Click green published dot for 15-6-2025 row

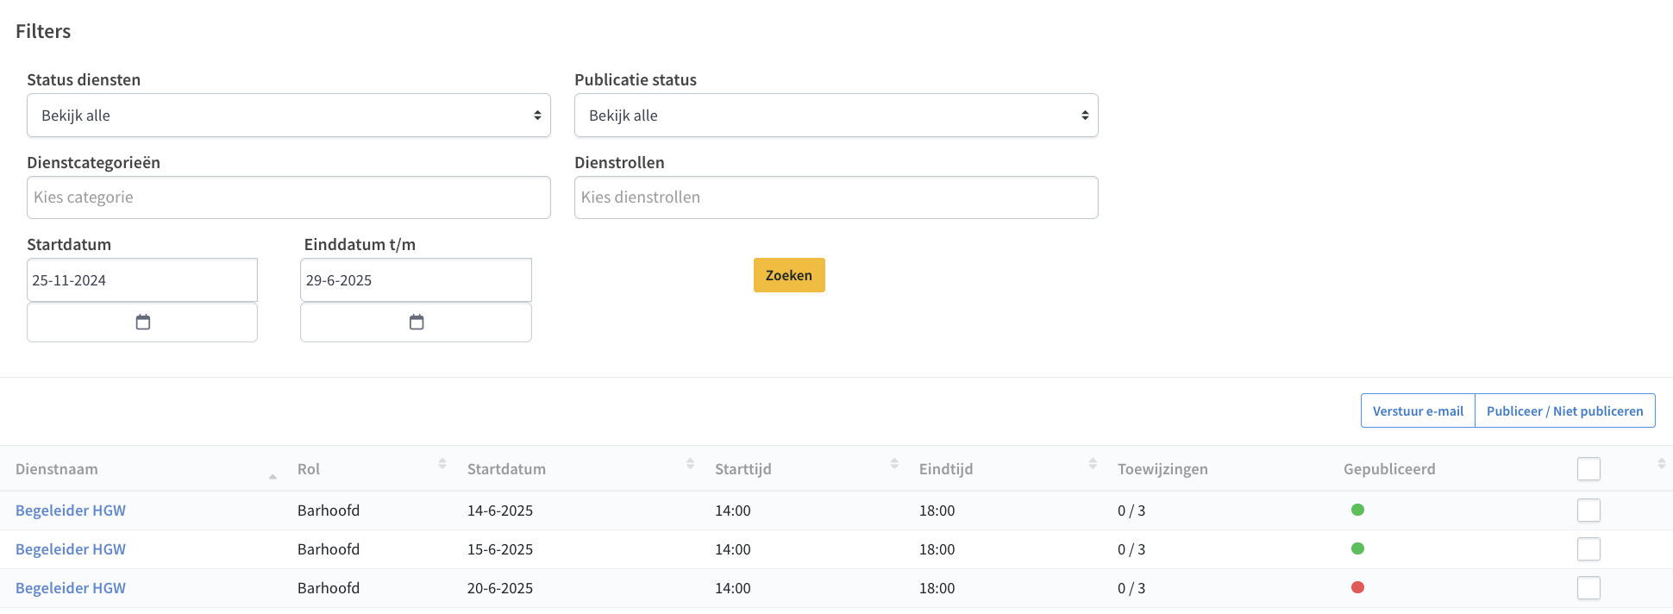click(x=1357, y=548)
